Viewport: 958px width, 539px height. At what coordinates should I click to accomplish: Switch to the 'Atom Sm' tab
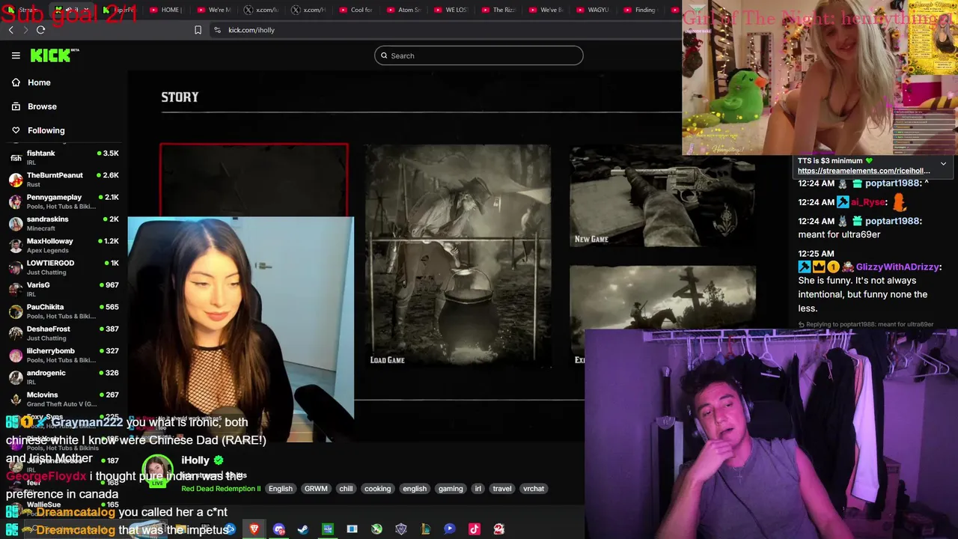tap(403, 10)
